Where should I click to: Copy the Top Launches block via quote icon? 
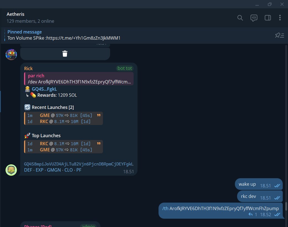99,144
